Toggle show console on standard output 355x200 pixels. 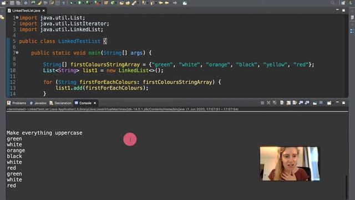coord(301,103)
